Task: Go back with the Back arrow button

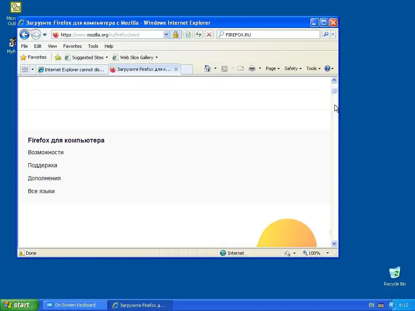Action: click(x=25, y=35)
